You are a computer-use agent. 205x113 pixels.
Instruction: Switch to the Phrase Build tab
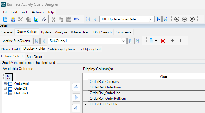[x=10, y=49]
